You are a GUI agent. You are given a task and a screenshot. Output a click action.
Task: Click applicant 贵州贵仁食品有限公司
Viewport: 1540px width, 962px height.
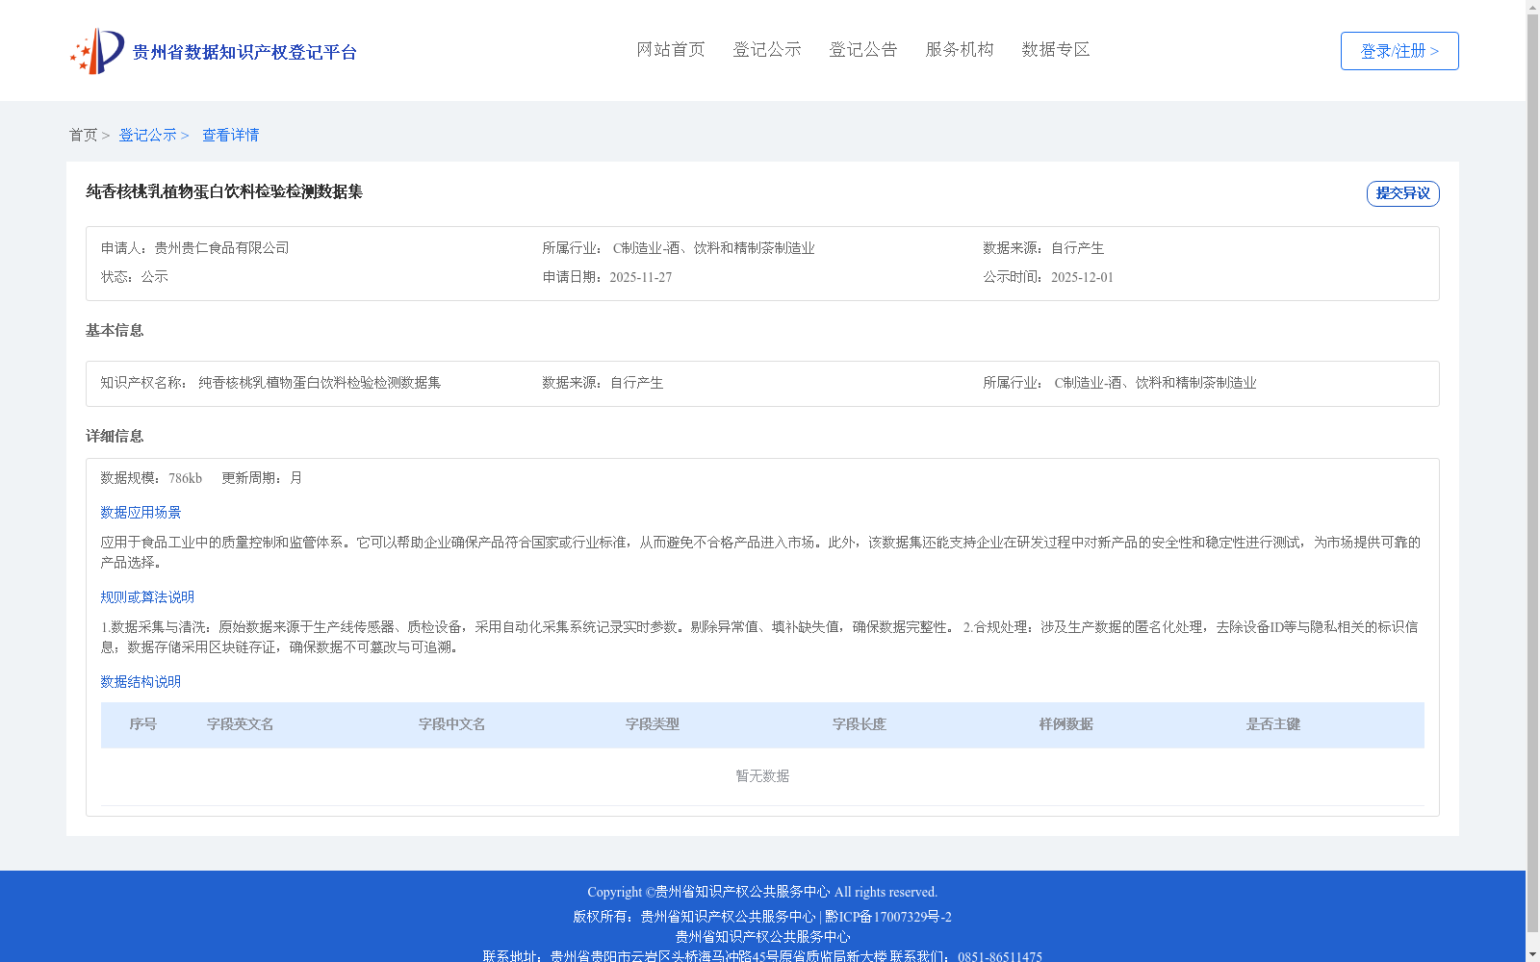point(221,248)
